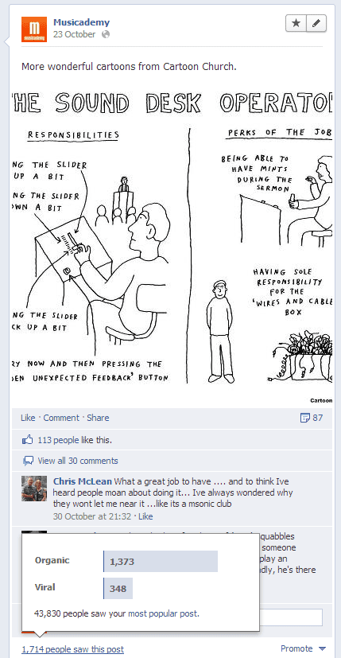The image size is (341, 658).
Task: Open Chris McLean's profile photo
Action: click(x=34, y=489)
